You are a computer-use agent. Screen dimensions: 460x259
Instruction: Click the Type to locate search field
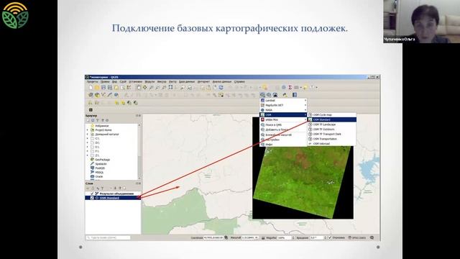[109, 237]
